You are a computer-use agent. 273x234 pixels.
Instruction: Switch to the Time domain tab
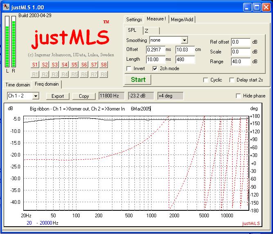pos(18,85)
